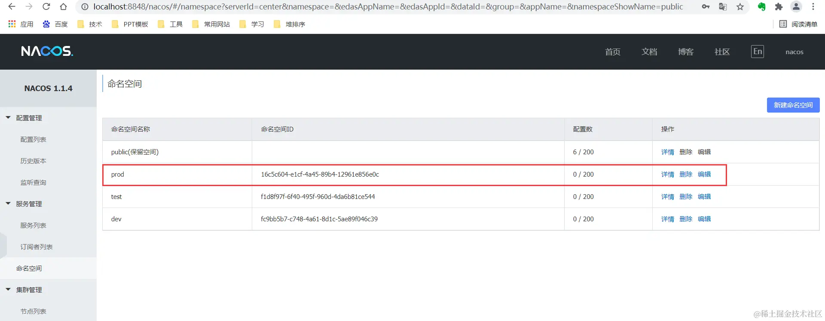Click the browser back arrow
Screen dimensions: 825x321
click(x=12, y=6)
